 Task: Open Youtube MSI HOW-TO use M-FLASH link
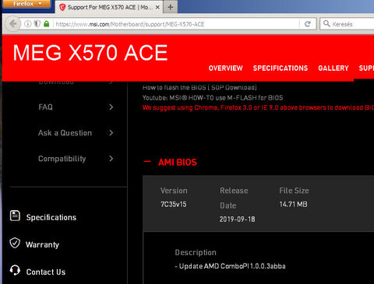coord(213,98)
